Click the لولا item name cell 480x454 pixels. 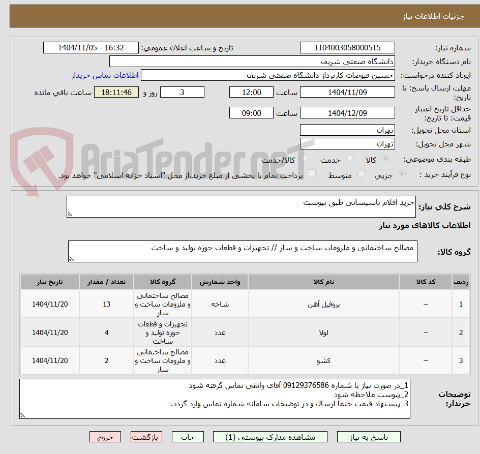coord(323,332)
